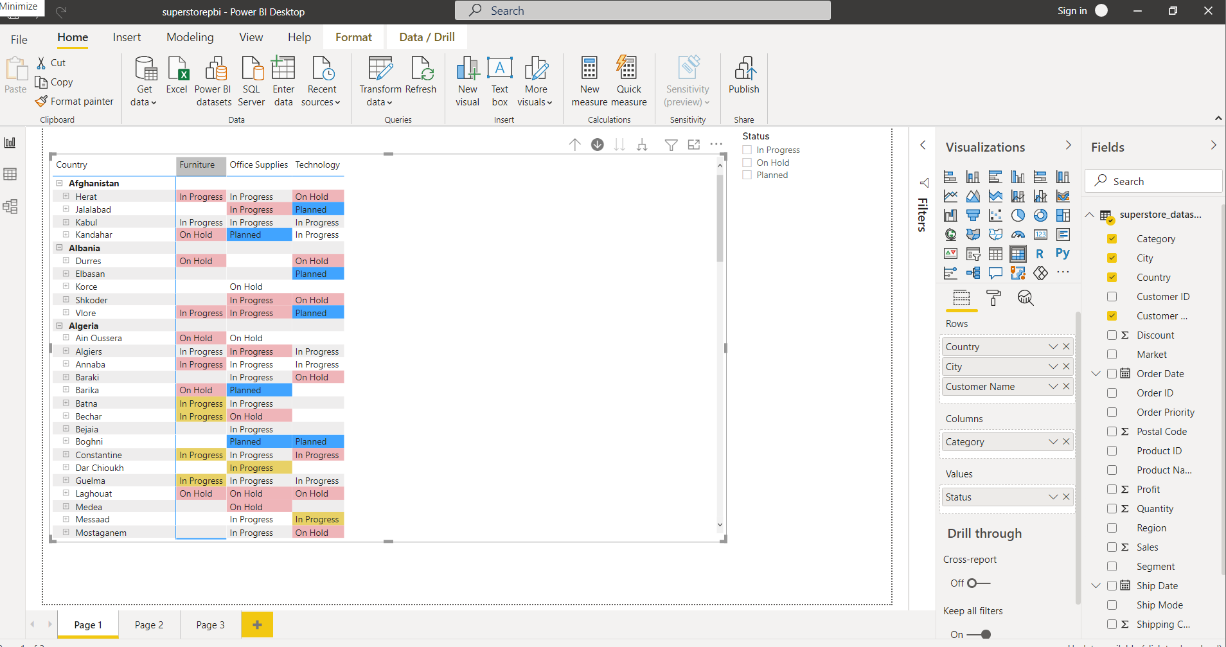Select the Python visual icon
This screenshot has height=647, width=1226.
[1063, 254]
